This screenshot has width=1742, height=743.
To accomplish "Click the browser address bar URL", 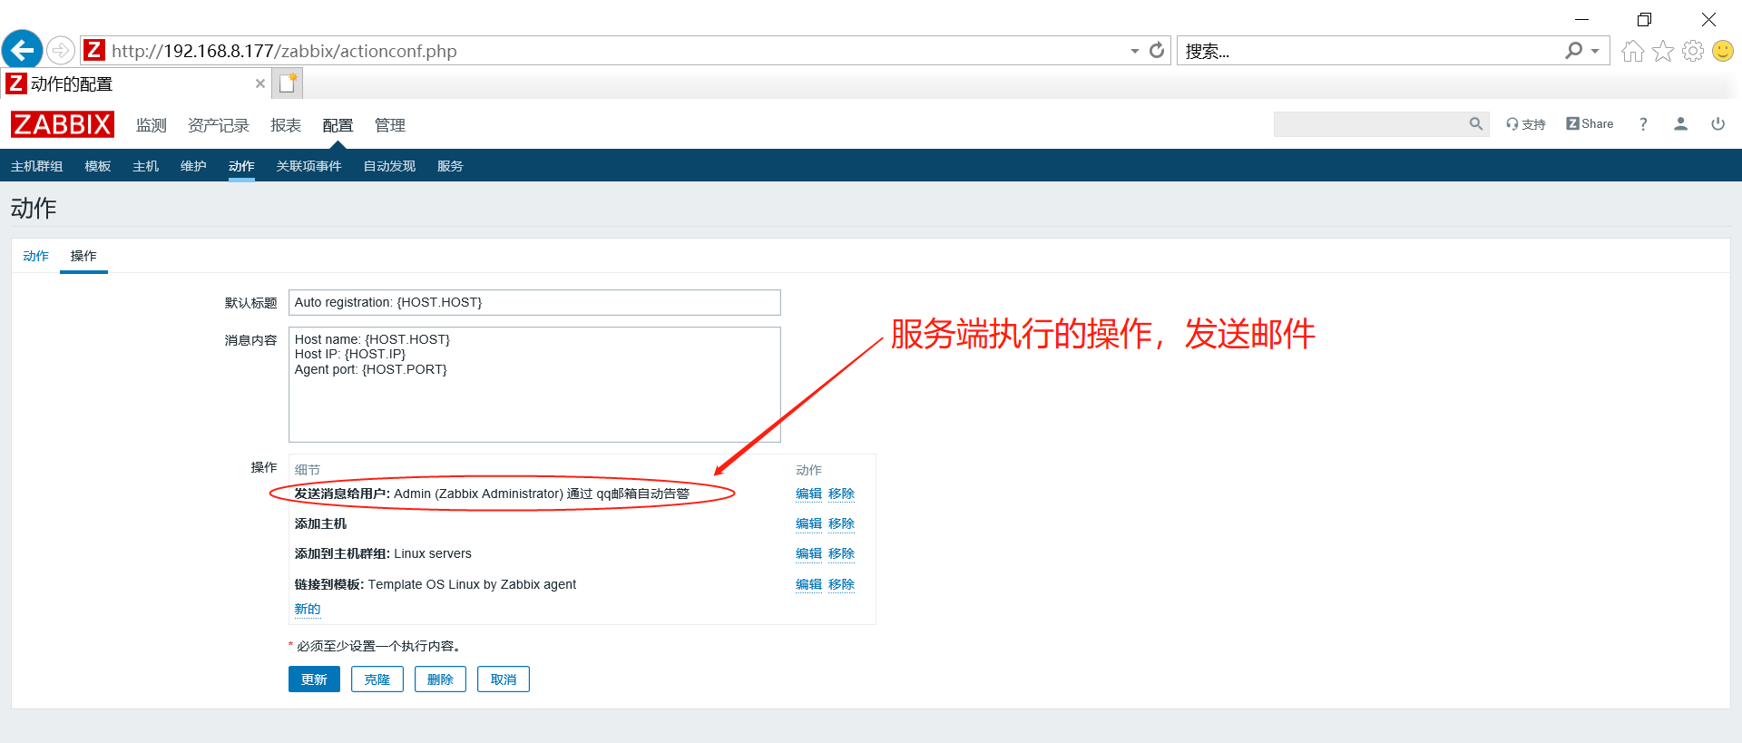I will point(284,51).
